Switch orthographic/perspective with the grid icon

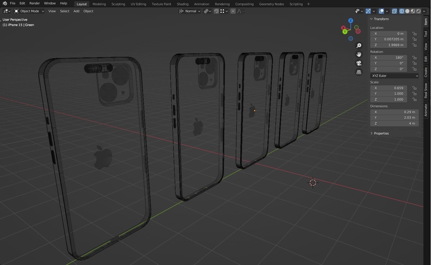coord(359,72)
